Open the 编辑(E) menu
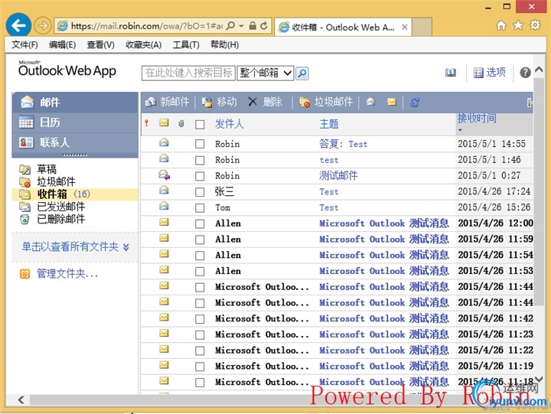The height and width of the screenshot is (414, 551). tap(62, 45)
